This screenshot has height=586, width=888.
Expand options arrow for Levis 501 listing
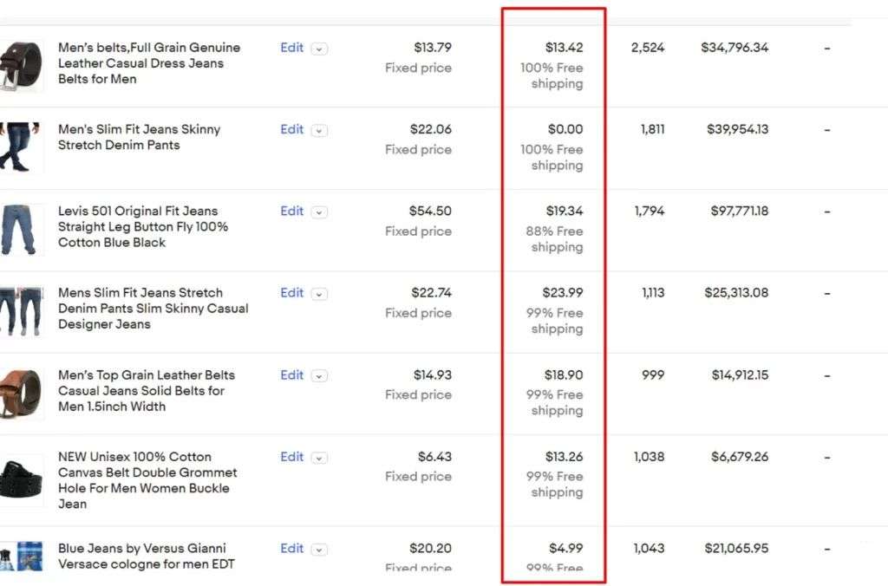[x=319, y=212]
